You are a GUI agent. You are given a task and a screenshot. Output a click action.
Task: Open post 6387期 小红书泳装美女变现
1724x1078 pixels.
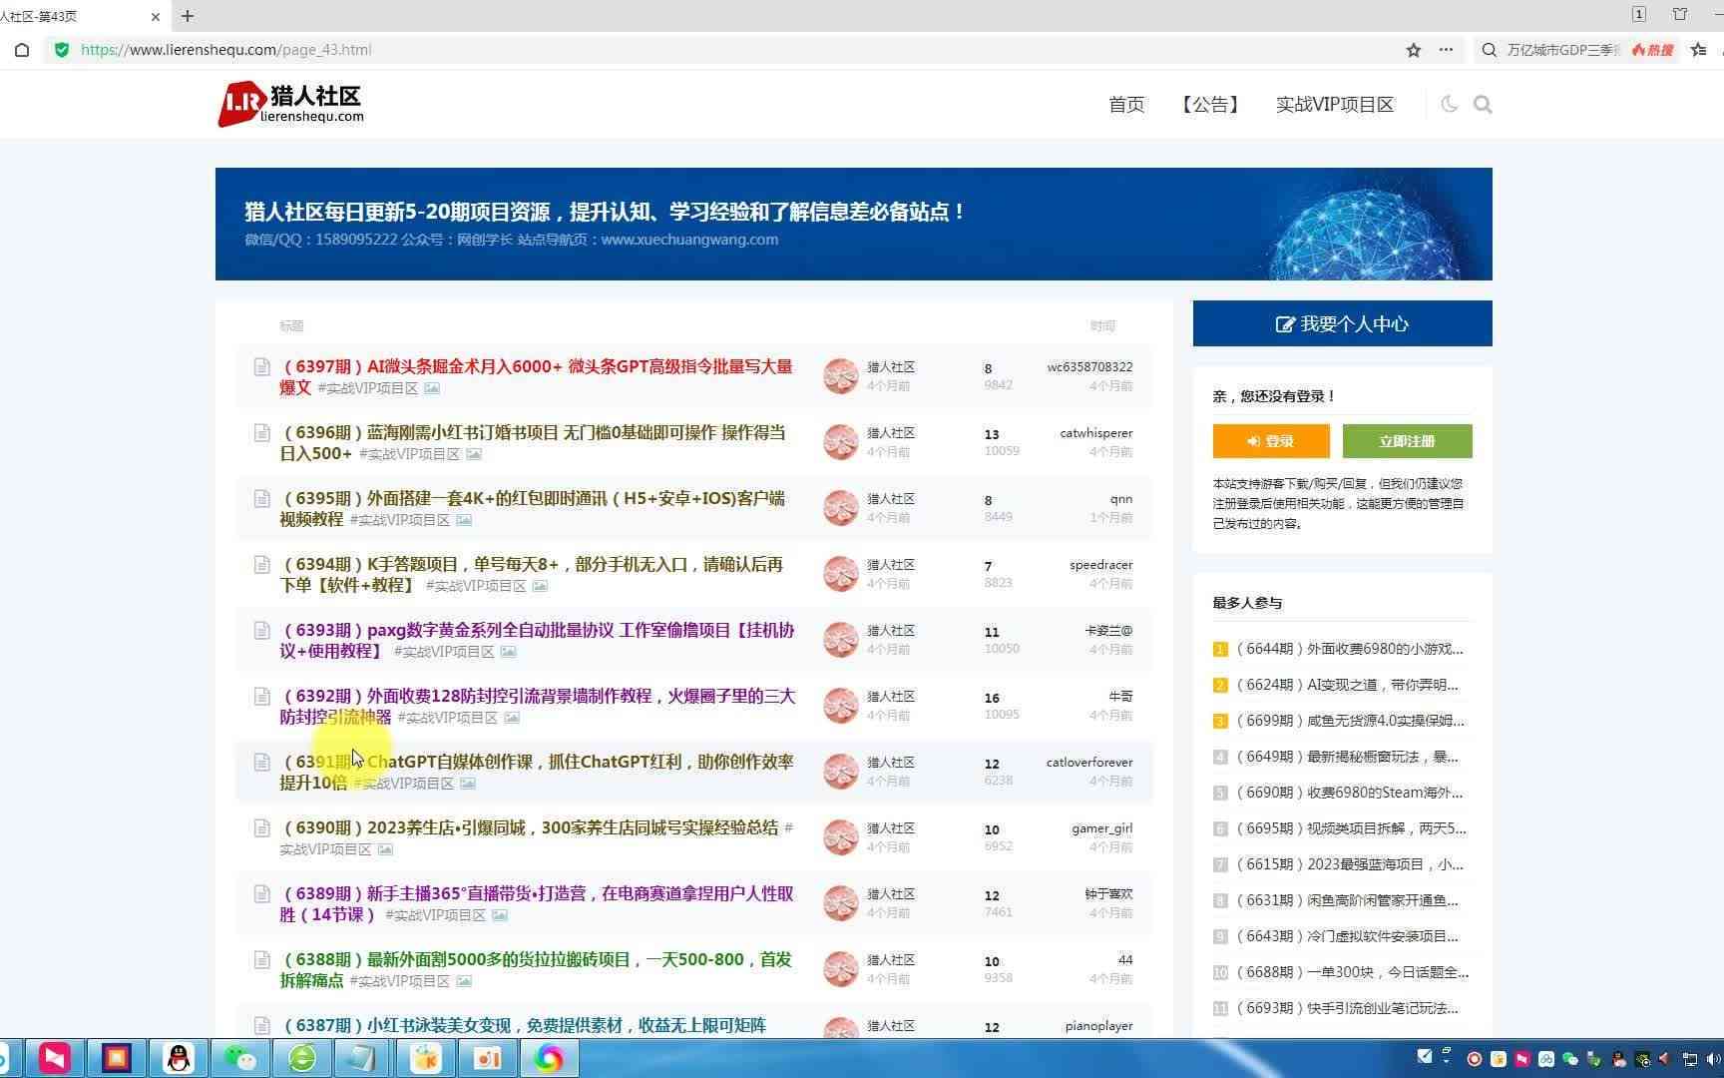point(525,1025)
